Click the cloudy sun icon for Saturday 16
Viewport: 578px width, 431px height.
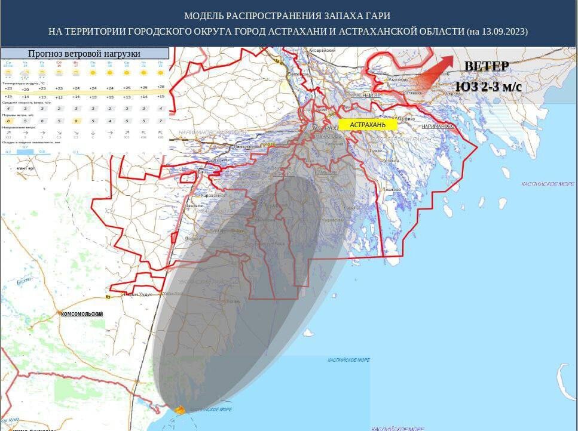coord(59,73)
